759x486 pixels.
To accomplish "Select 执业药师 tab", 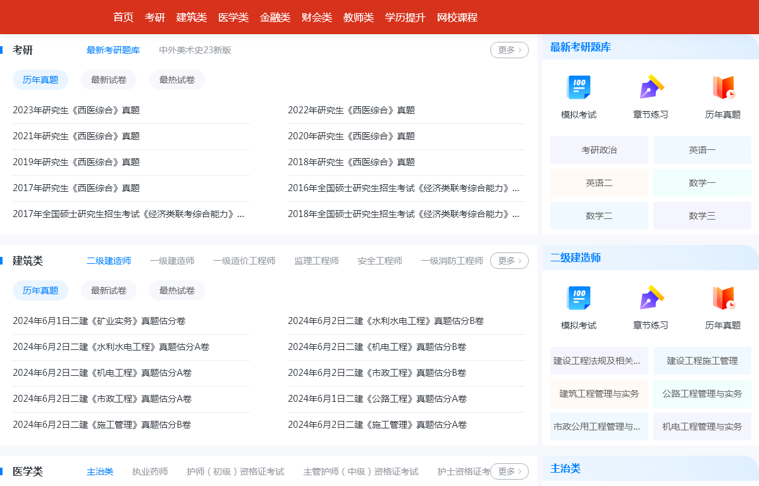I will [x=150, y=471].
